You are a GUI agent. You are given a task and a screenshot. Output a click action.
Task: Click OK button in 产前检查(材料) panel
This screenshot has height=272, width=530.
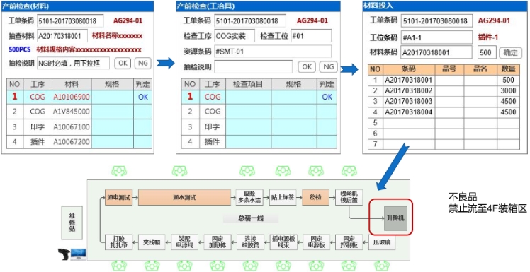(123, 63)
